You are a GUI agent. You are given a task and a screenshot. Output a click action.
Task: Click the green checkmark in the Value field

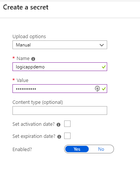pyautogui.click(x=104, y=89)
